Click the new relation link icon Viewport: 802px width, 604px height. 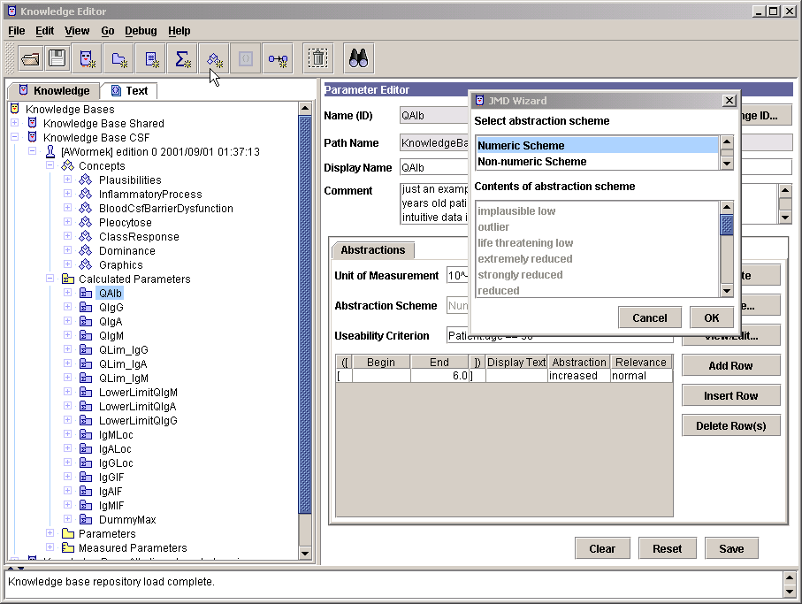(278, 59)
